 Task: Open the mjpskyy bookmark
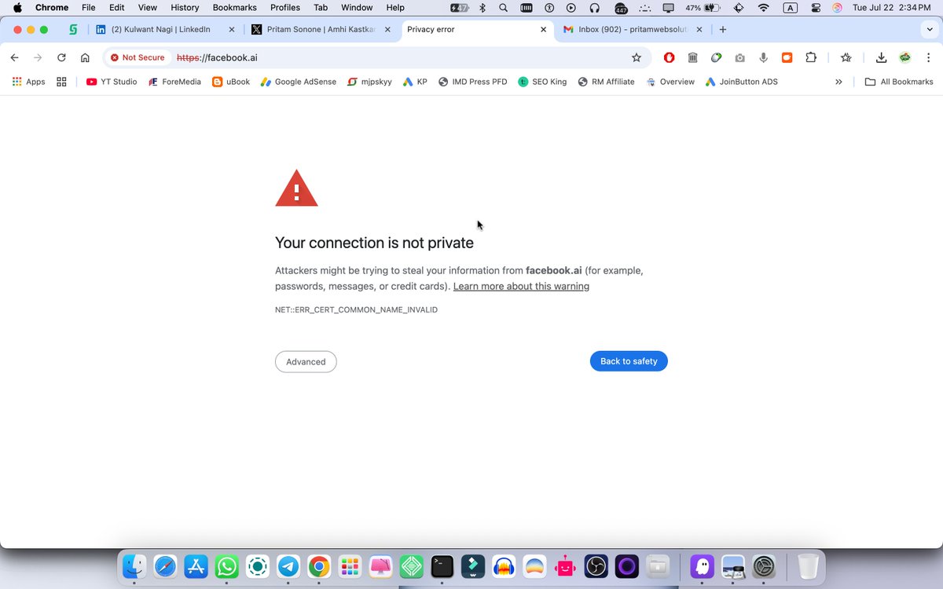[369, 82]
